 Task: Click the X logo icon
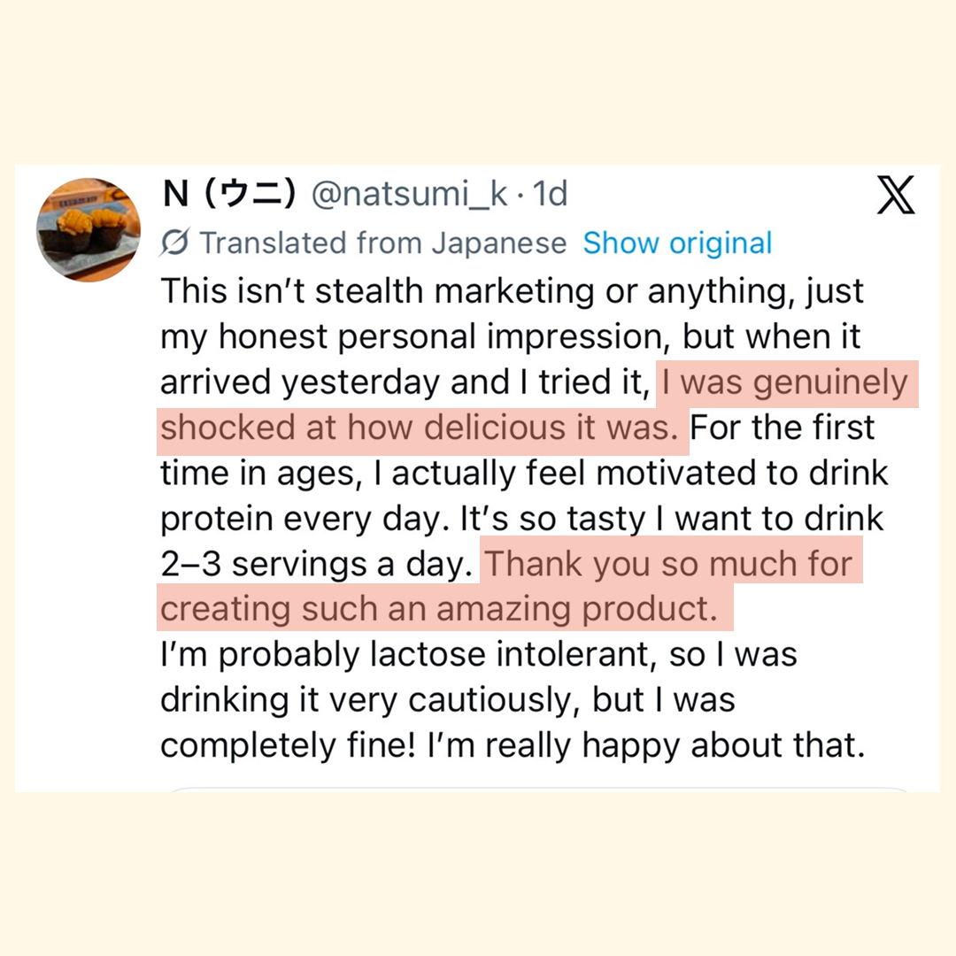895,196
